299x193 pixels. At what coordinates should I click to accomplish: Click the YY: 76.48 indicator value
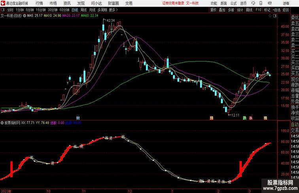point(42,123)
